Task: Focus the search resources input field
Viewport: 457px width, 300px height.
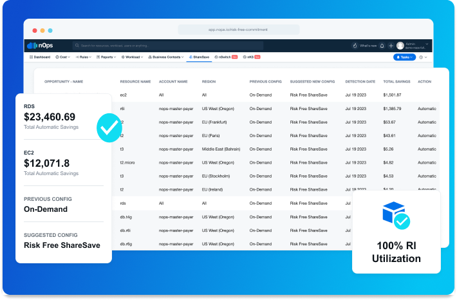Action: click(x=168, y=46)
